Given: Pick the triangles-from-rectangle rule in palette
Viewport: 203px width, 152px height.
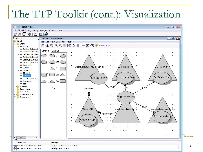Looking at the screenshot, I should (x=53, y=81).
